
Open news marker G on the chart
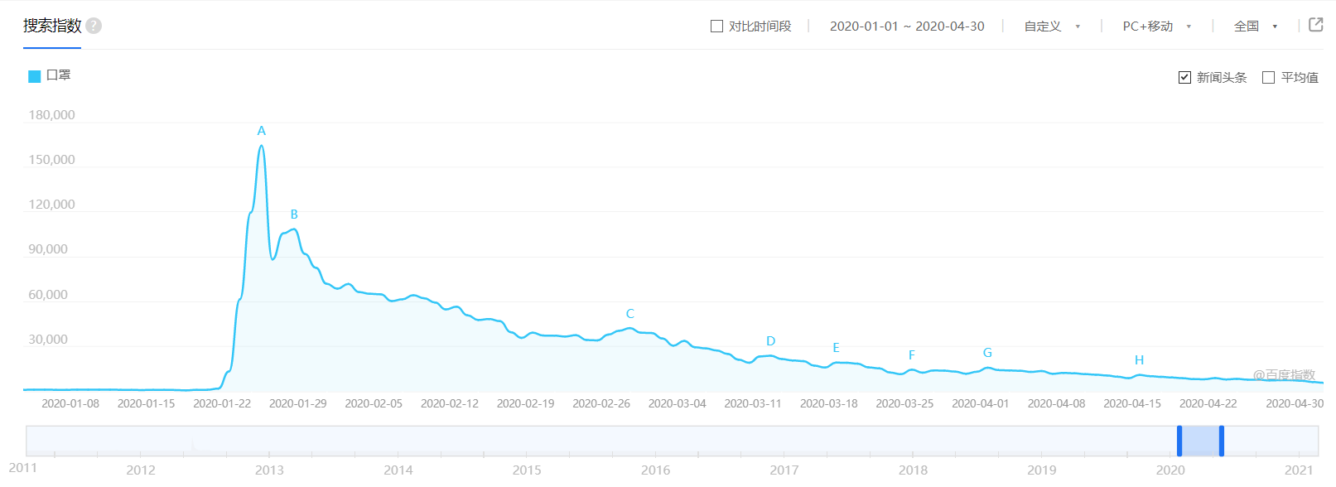tap(987, 353)
